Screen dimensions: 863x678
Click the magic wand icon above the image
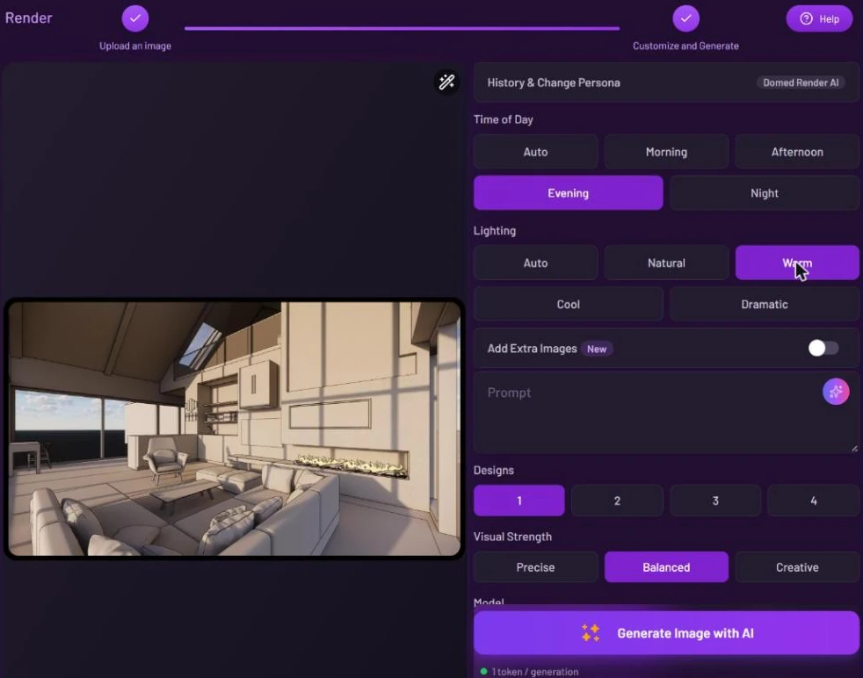(x=446, y=83)
